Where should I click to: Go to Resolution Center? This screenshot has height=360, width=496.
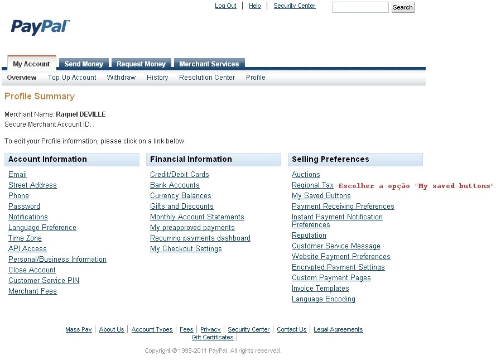point(207,78)
